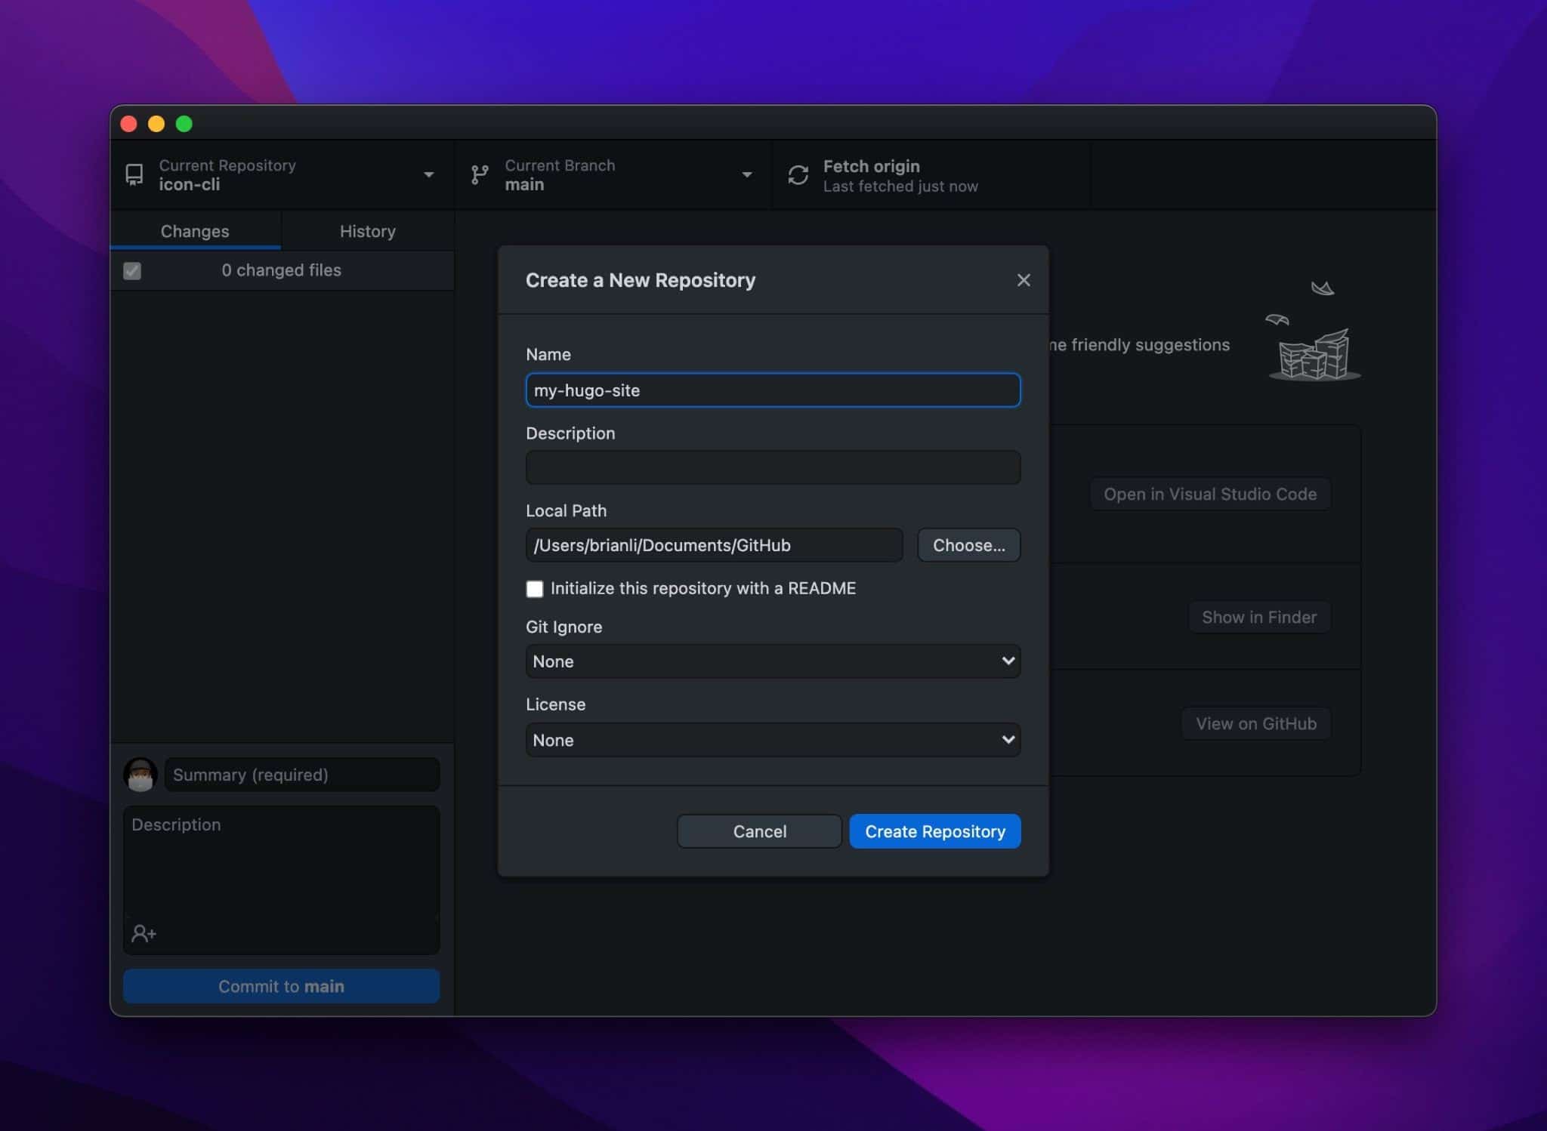Click the close dialog X icon
This screenshot has width=1547, height=1131.
tap(1024, 280)
